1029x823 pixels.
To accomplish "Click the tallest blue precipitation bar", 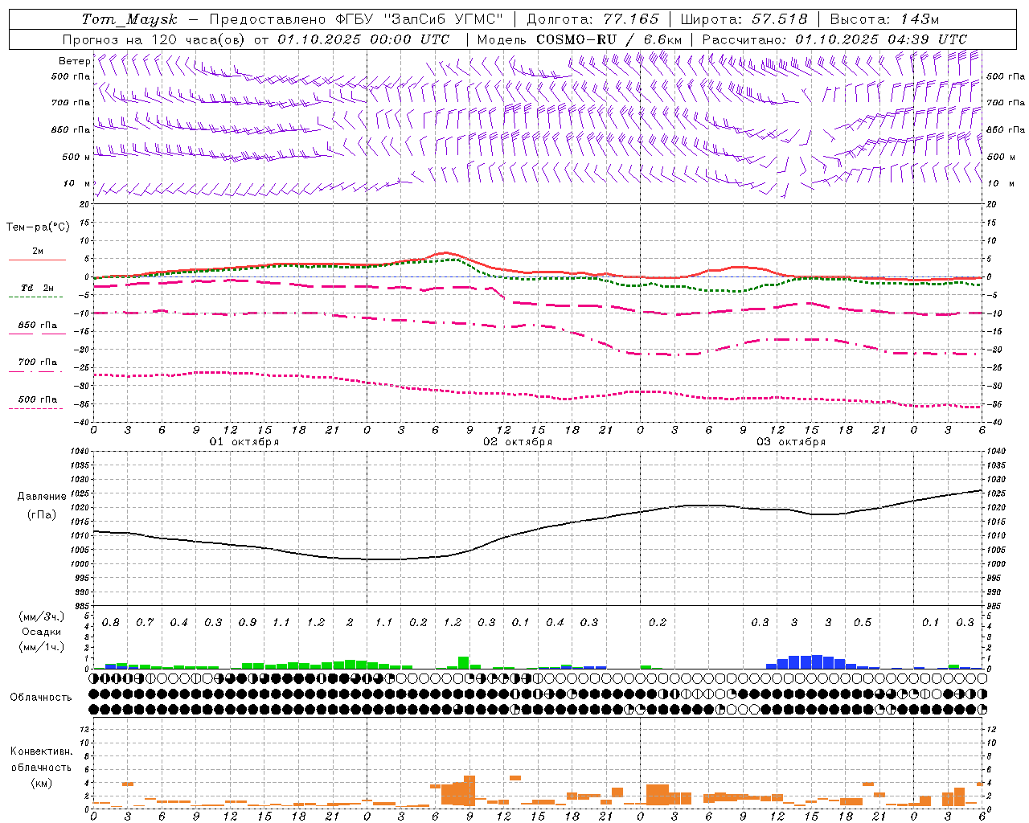I will [818, 661].
